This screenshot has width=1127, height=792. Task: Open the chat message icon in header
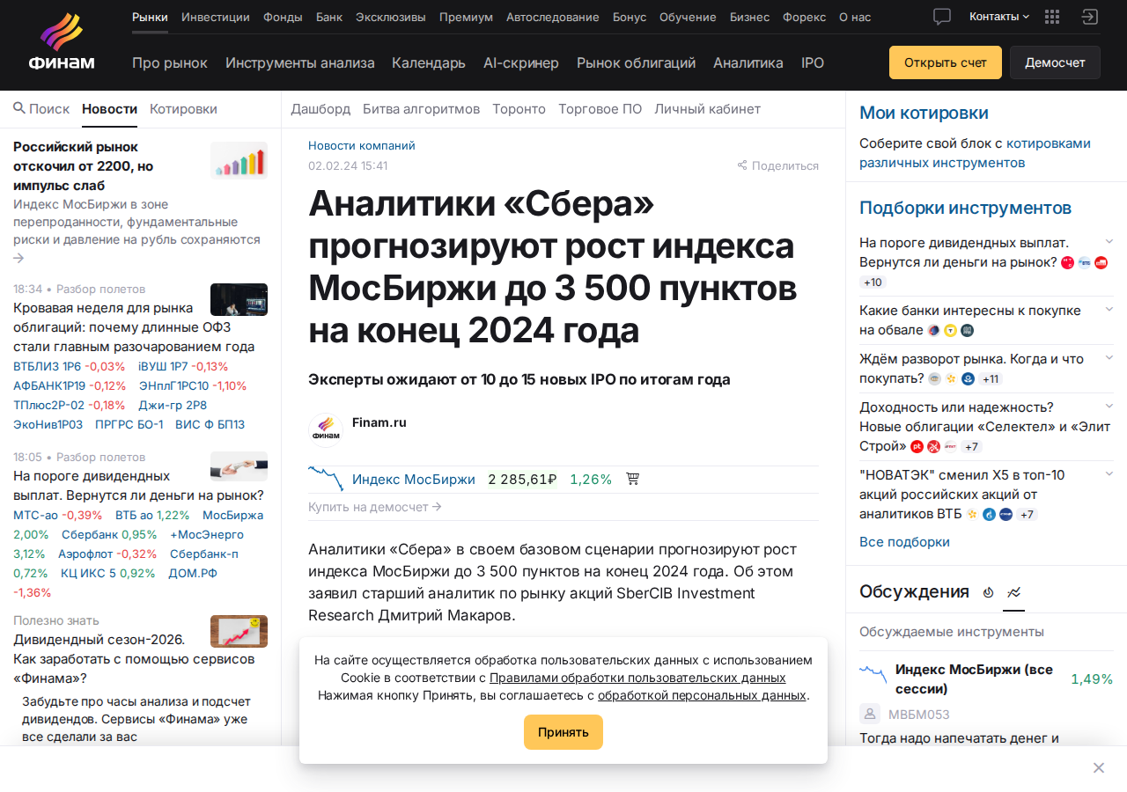(x=942, y=17)
